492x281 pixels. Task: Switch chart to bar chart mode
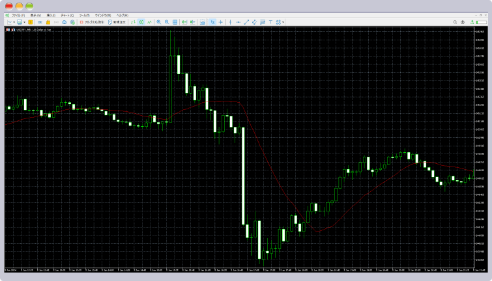pos(133,22)
